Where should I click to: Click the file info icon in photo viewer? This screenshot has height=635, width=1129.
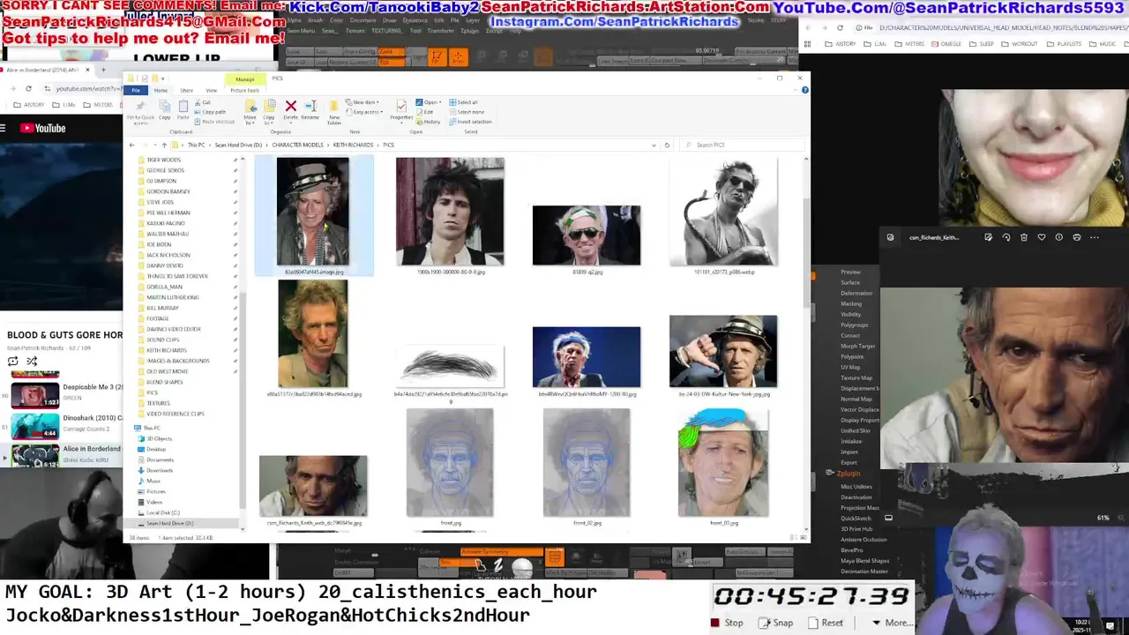1059,237
